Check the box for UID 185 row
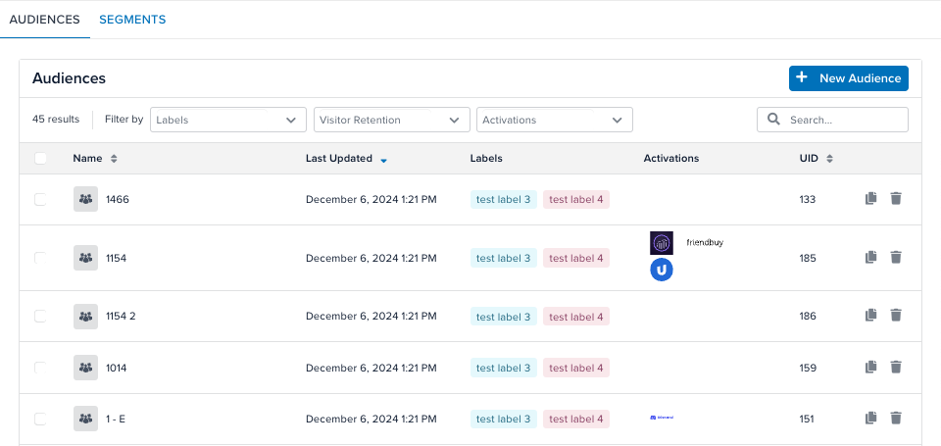The width and height of the screenshot is (941, 446). (40, 258)
